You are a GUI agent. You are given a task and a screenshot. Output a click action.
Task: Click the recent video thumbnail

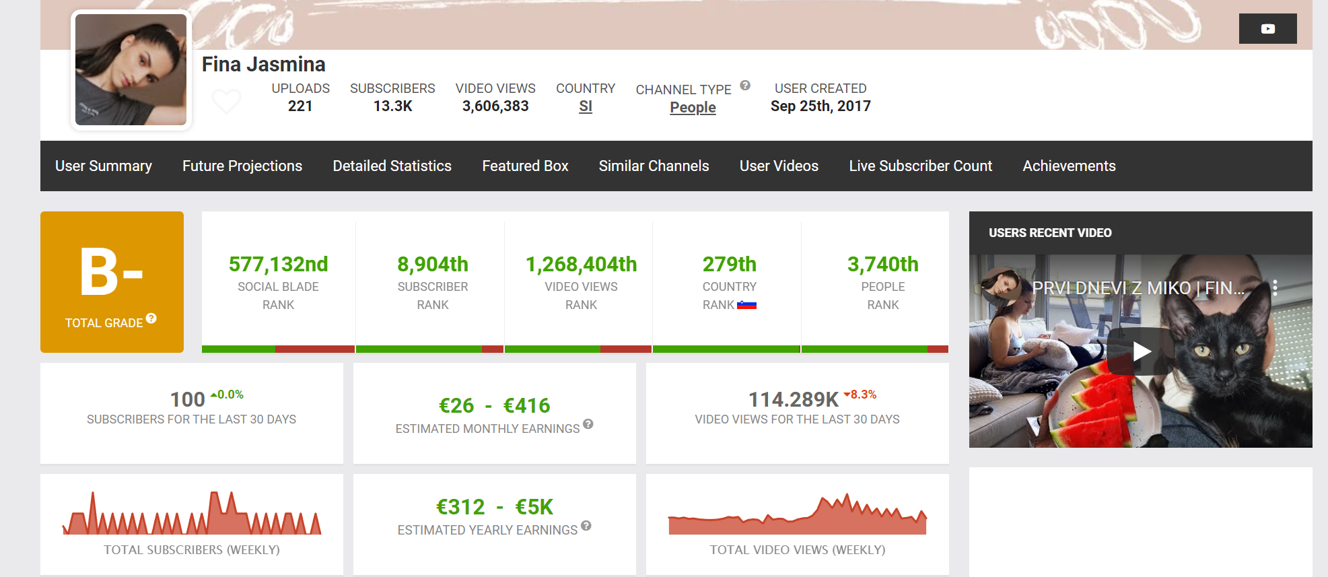[1141, 351]
